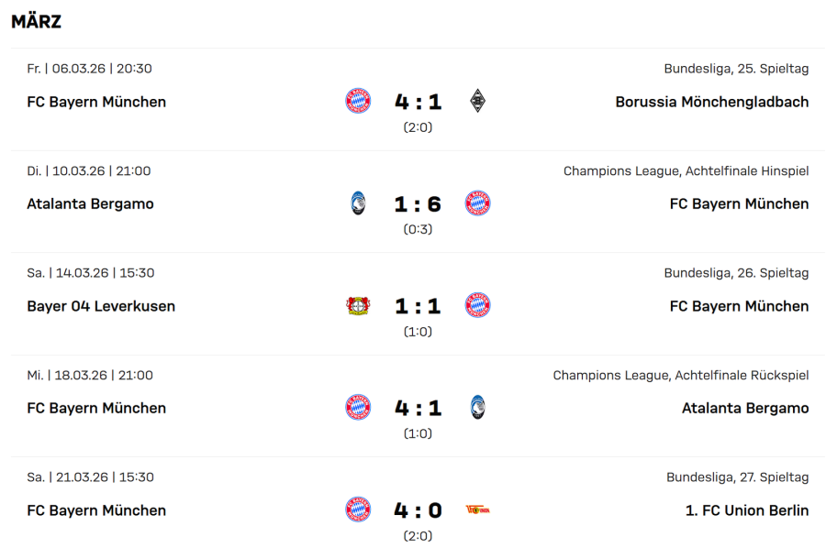
Task: Click Bayern crest in Union Berlin match
Action: pyautogui.click(x=358, y=510)
